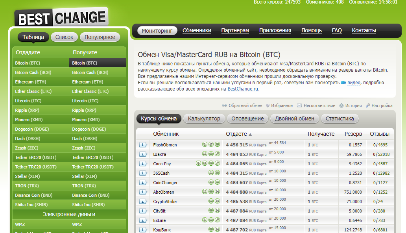The image size is (406, 233).
Task: Select Курсы обмена tab
Action: [x=159, y=119]
